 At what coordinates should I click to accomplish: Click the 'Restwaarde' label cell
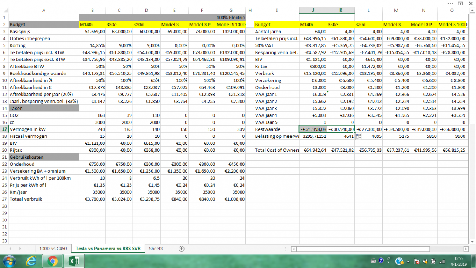click(x=276, y=129)
